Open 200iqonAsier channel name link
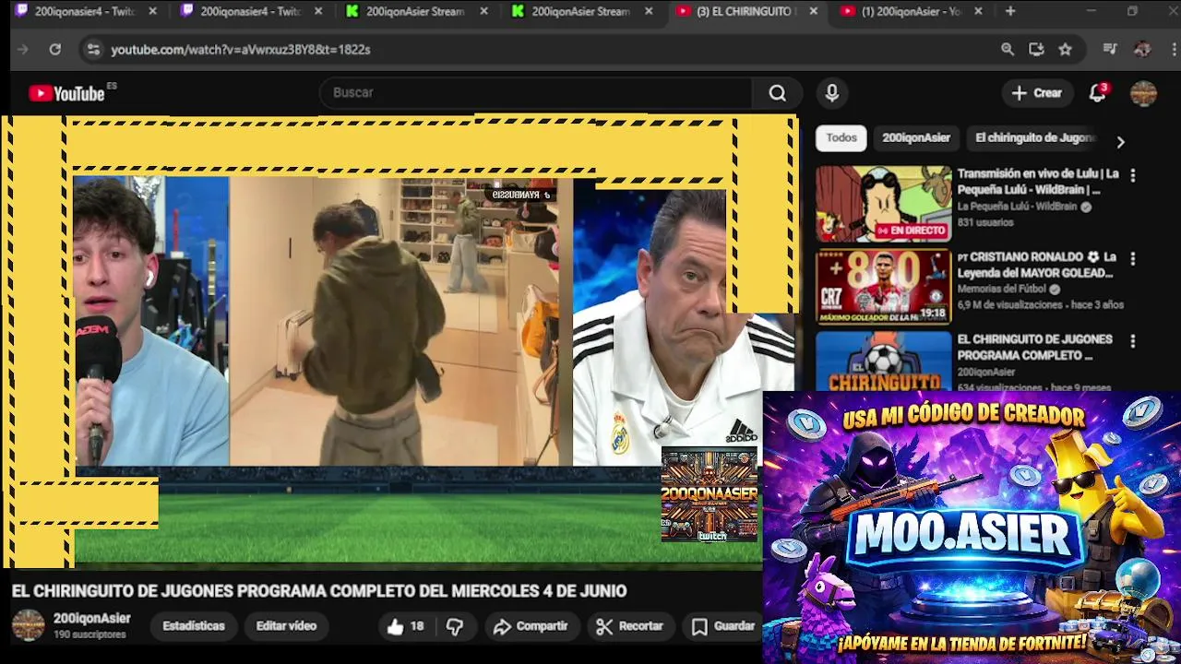Image resolution: width=1181 pixels, height=664 pixels. [x=92, y=619]
